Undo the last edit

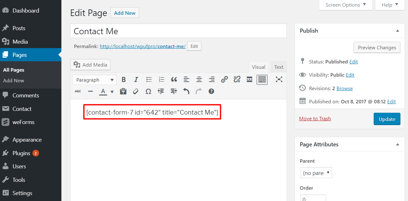[x=186, y=91]
